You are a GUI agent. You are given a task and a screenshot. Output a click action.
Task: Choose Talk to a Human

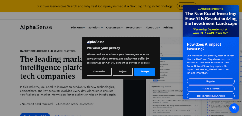click(211, 89)
